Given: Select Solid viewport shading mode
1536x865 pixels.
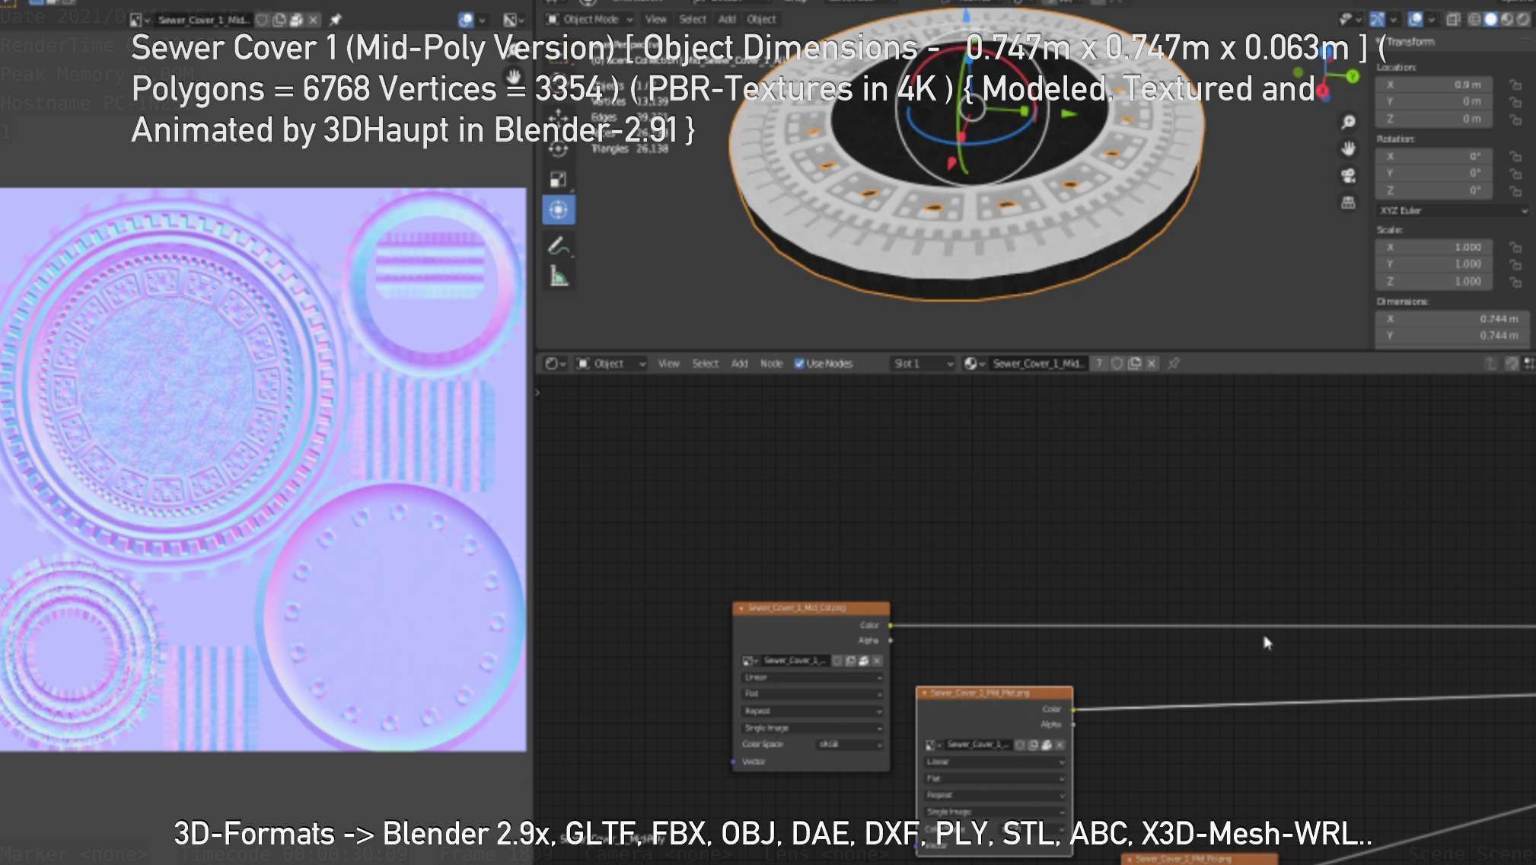Looking at the screenshot, I should coord(1491,19).
